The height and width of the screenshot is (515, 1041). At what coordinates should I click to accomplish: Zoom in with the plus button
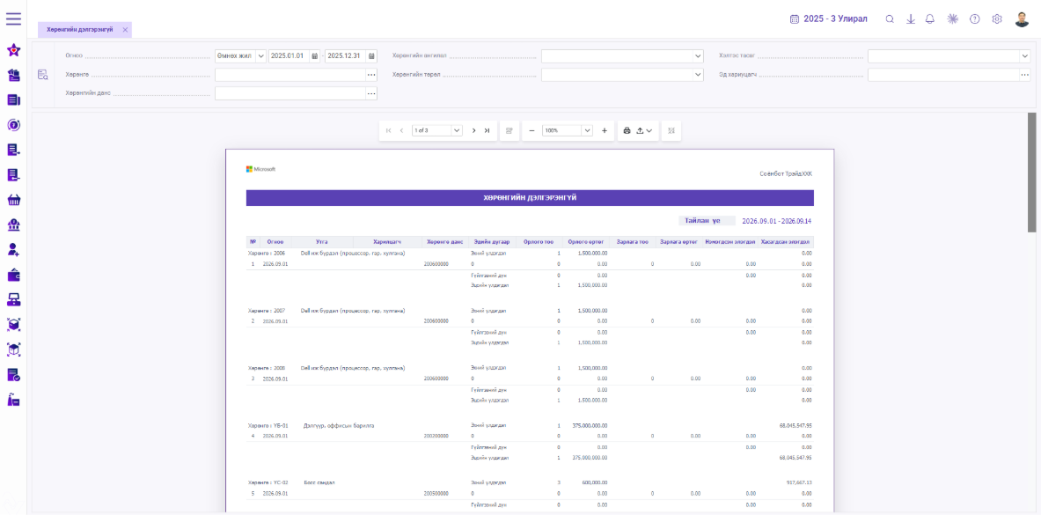click(x=605, y=131)
